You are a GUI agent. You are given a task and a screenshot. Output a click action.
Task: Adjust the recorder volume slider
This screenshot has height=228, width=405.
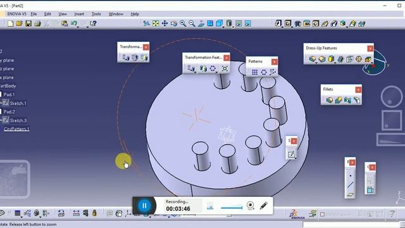click(x=232, y=207)
